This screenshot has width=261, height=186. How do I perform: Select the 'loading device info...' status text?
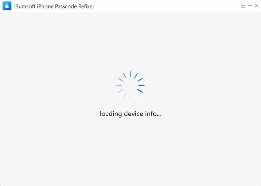click(x=130, y=114)
